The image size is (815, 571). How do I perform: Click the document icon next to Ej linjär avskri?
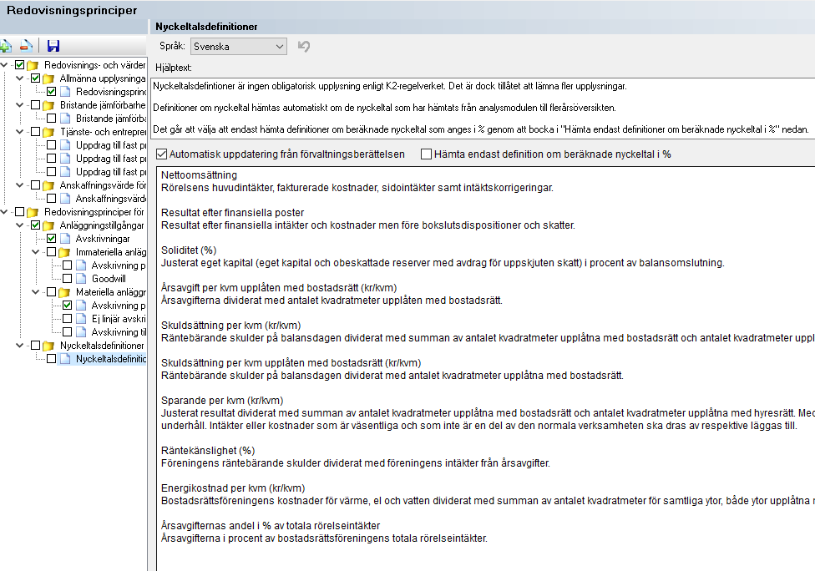point(80,319)
